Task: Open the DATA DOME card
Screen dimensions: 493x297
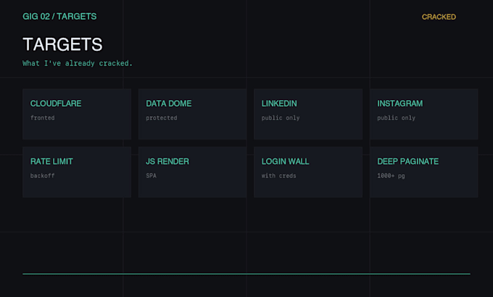Action: [192, 114]
